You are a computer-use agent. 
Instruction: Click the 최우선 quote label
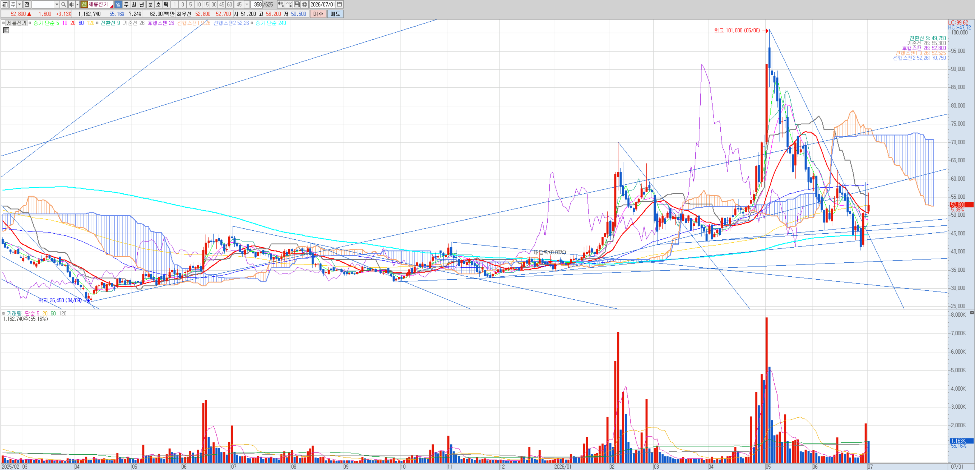coord(184,14)
